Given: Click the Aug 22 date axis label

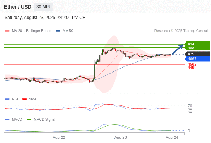Looking at the screenshot, I should pyautogui.click(x=59, y=138).
